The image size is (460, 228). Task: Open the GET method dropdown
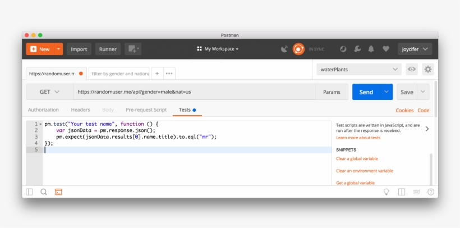click(49, 92)
